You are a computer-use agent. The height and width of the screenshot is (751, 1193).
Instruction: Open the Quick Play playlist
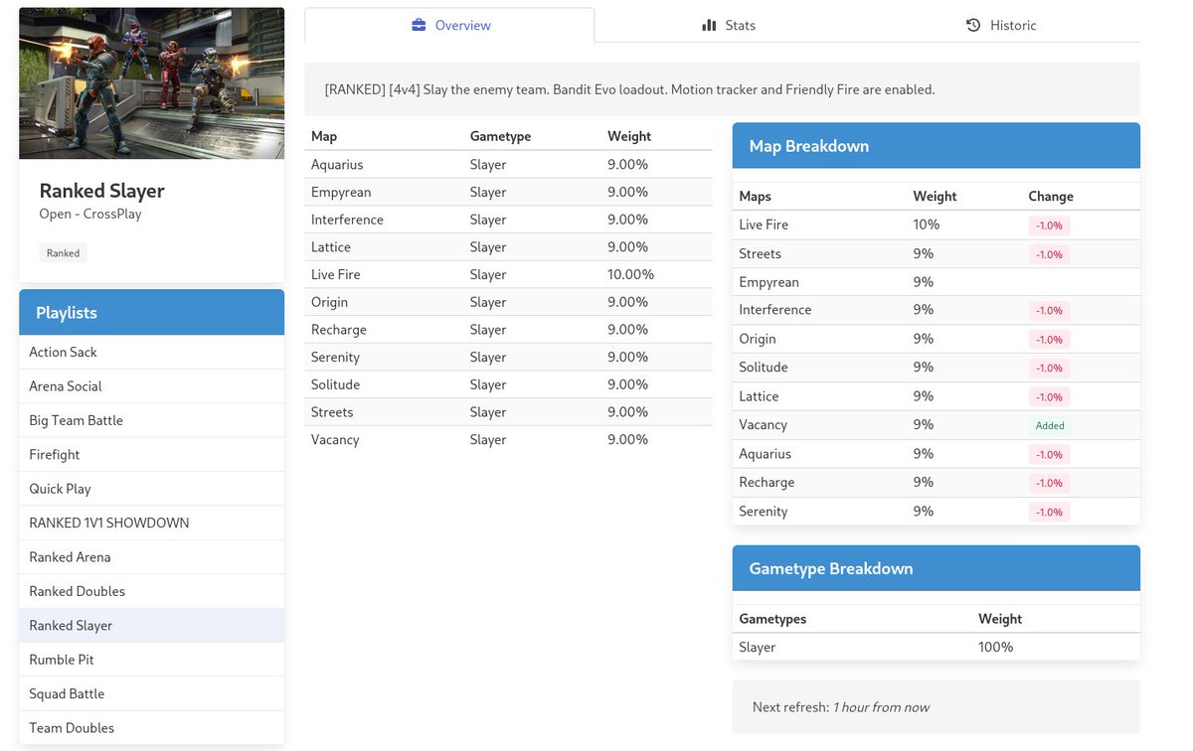pyautogui.click(x=151, y=489)
